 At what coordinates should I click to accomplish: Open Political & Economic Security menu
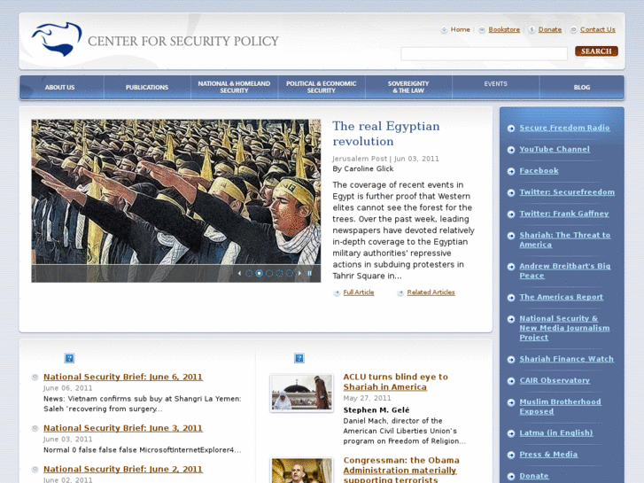(x=322, y=87)
